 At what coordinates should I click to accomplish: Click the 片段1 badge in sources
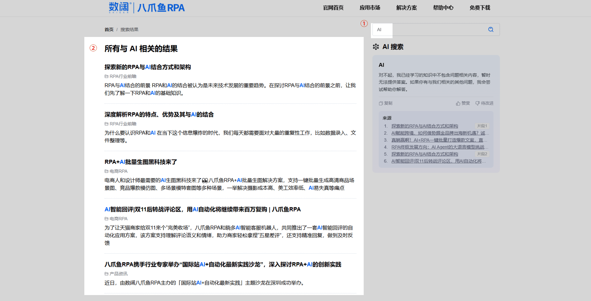tap(482, 126)
